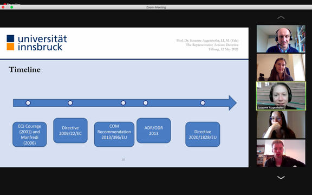Click the Directive 2009/22/EC box
312x195 pixels.
[x=70, y=131]
